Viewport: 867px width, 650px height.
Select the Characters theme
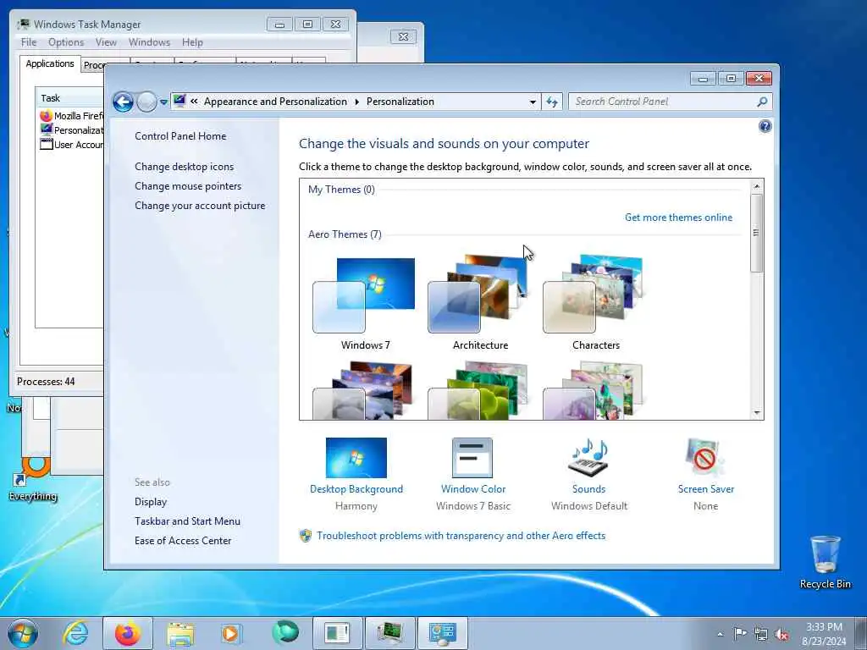point(595,303)
